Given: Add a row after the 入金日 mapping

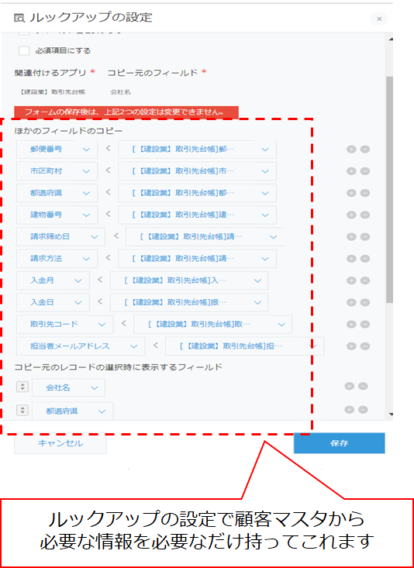Looking at the screenshot, I should 351,302.
